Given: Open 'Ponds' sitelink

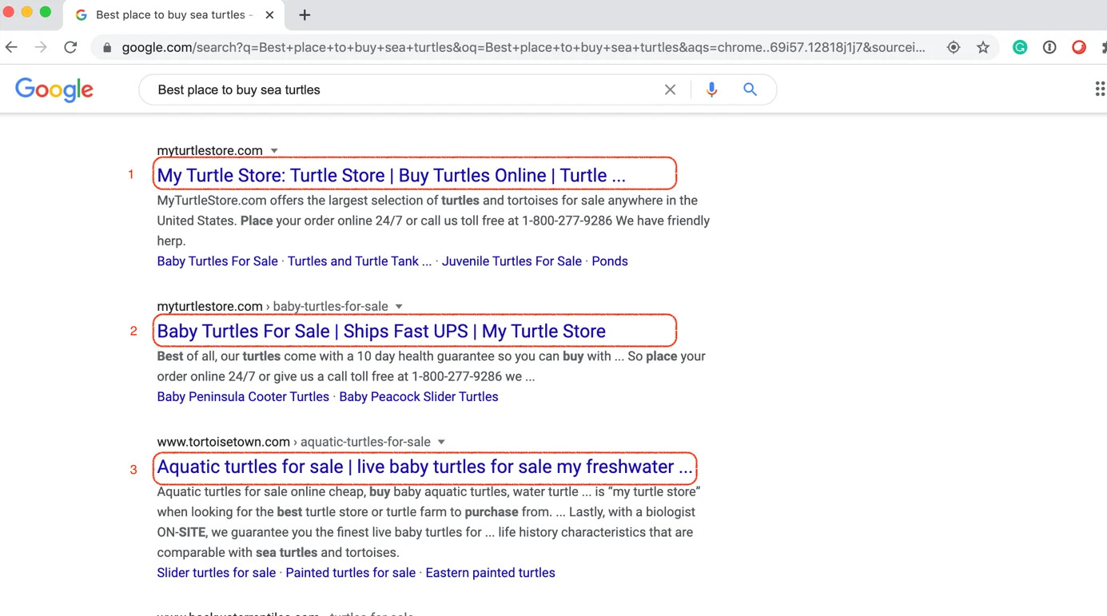Looking at the screenshot, I should click(610, 261).
